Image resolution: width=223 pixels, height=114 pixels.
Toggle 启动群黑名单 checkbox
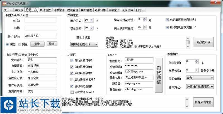point(72,73)
